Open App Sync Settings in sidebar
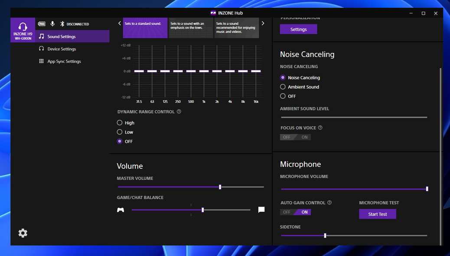 pos(72,61)
